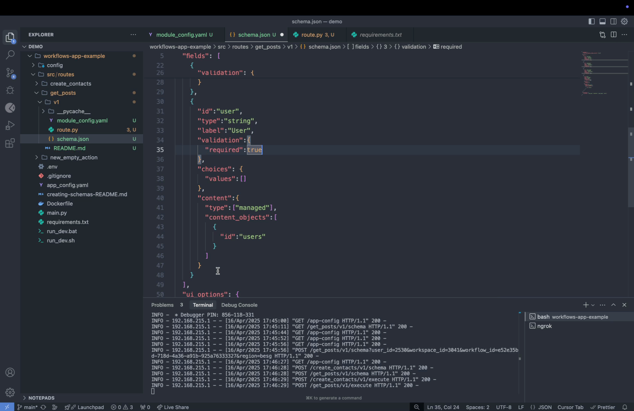Open the new terminal launch profile dropdown
The width and height of the screenshot is (634, 411).
tap(593, 305)
